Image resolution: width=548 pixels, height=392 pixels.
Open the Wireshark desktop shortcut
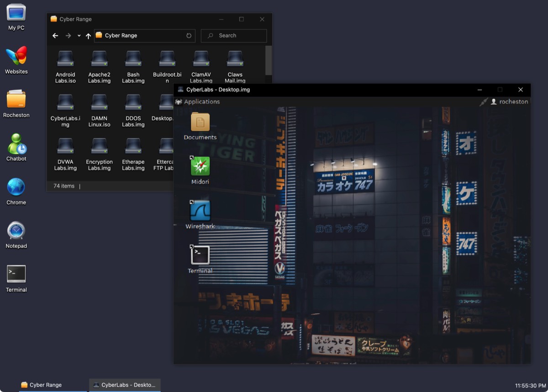pos(200,211)
